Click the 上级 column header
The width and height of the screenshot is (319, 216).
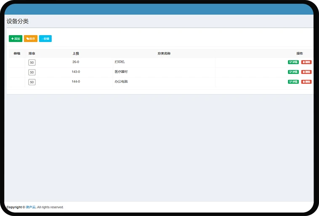coord(76,53)
